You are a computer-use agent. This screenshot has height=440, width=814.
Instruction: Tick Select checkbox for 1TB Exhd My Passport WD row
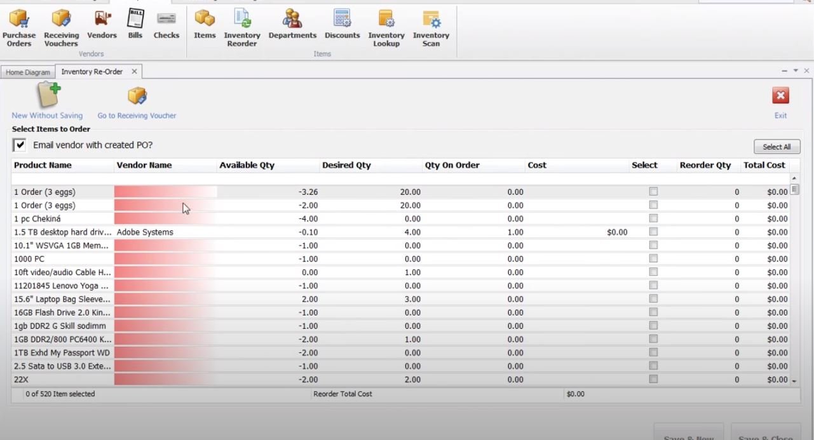coord(653,352)
